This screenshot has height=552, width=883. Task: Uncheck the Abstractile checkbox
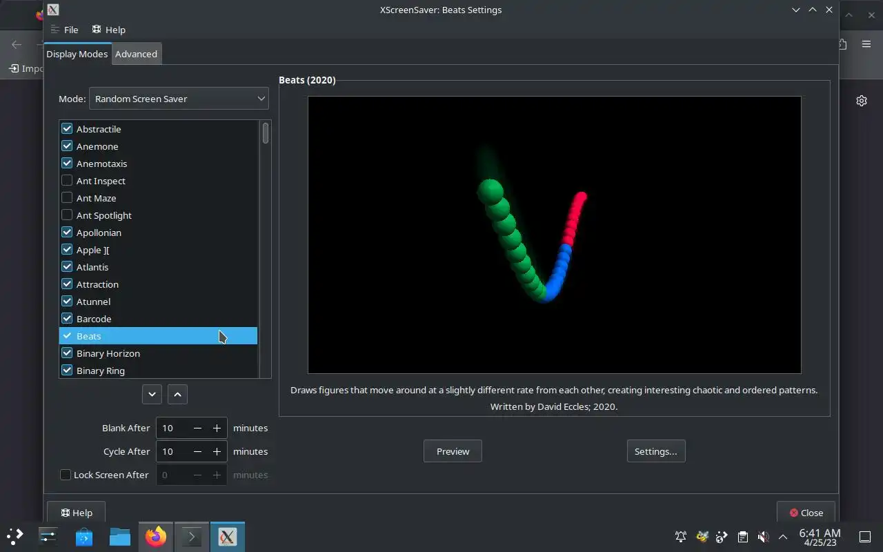pos(67,128)
